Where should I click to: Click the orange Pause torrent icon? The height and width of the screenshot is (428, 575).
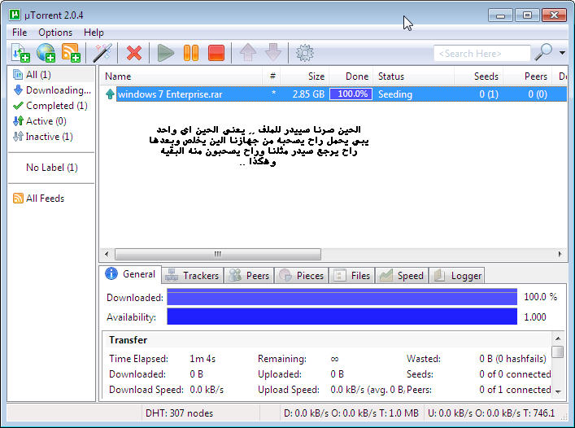pos(191,53)
